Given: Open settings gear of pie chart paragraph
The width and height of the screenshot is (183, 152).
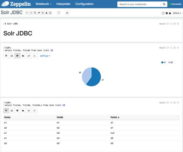Looking at the screenshot, I should [178, 48].
